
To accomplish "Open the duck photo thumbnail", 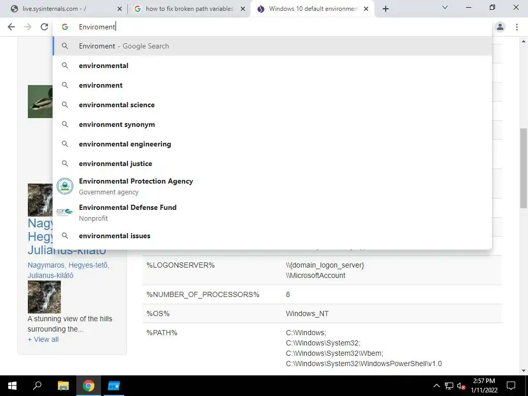I will (40, 102).
